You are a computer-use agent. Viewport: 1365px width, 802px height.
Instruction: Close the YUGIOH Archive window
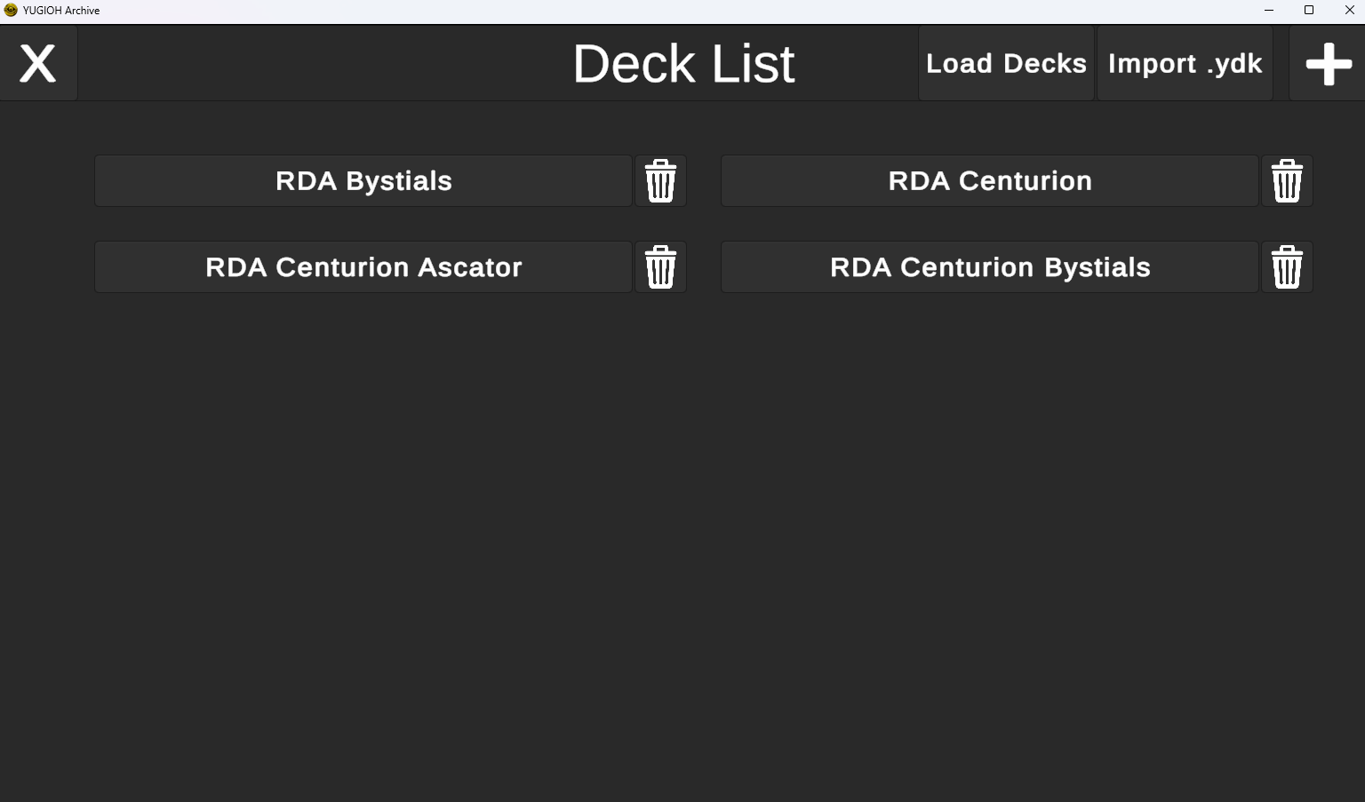1349,11
